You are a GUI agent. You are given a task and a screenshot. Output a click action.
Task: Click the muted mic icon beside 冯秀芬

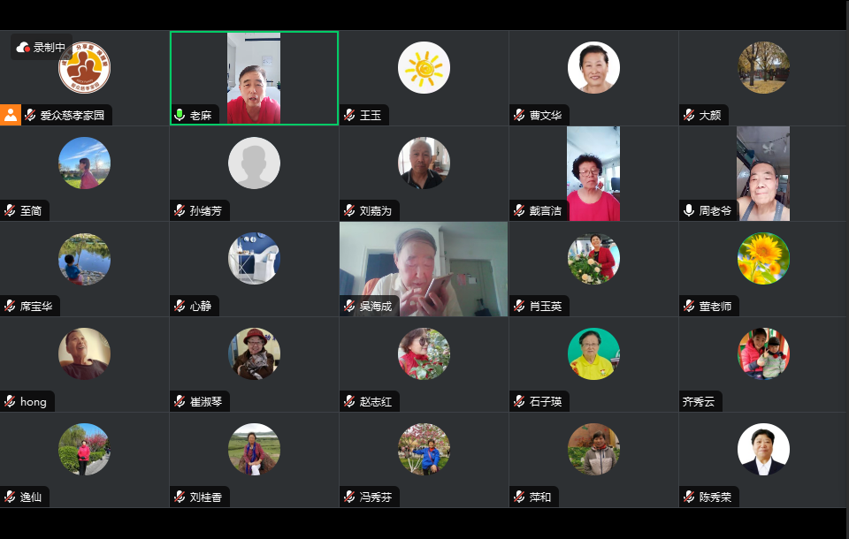349,497
